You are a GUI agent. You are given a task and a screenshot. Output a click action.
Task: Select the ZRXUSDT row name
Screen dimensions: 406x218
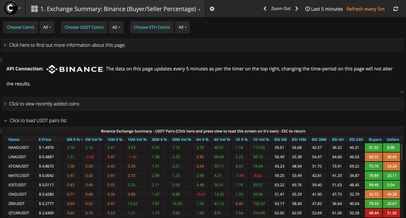click(x=17, y=204)
